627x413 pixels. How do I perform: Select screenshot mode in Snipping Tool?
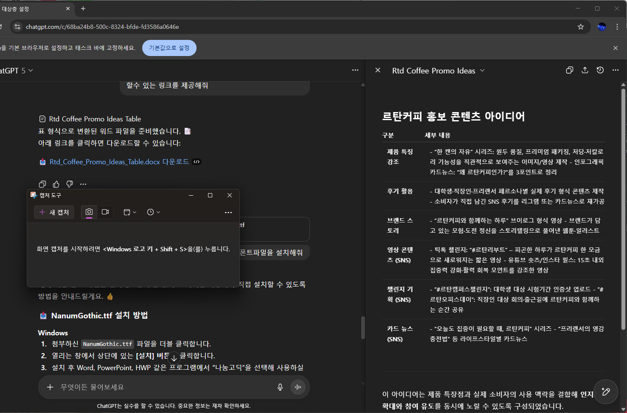pyautogui.click(x=89, y=212)
